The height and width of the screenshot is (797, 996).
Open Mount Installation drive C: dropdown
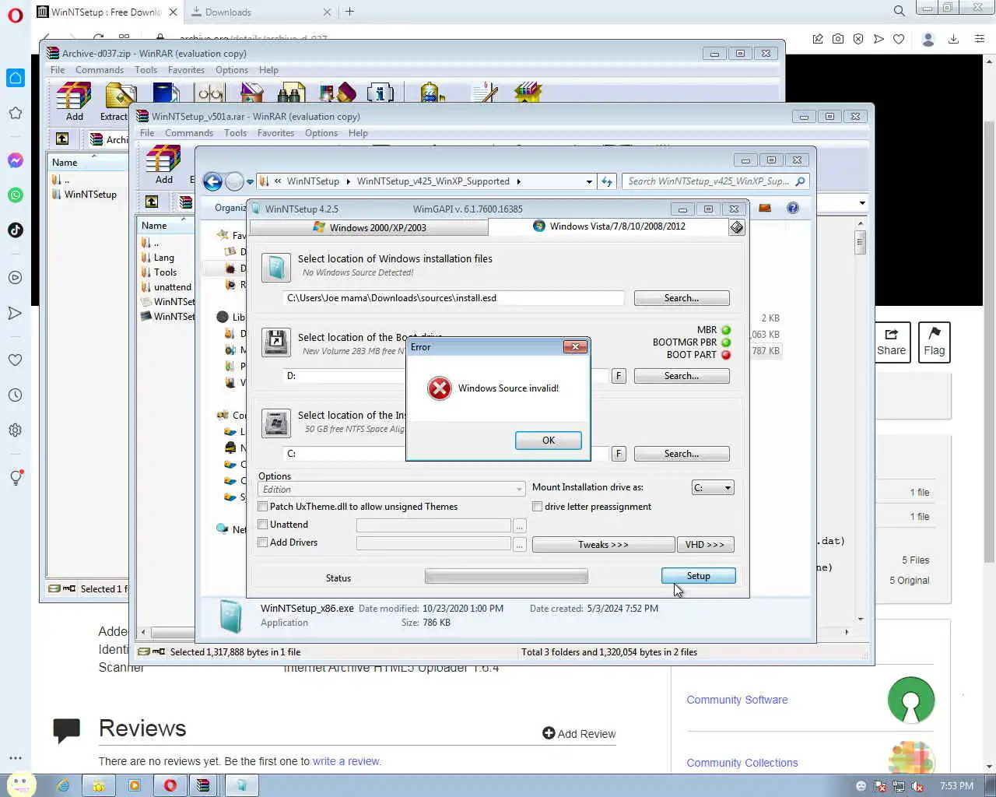click(713, 488)
